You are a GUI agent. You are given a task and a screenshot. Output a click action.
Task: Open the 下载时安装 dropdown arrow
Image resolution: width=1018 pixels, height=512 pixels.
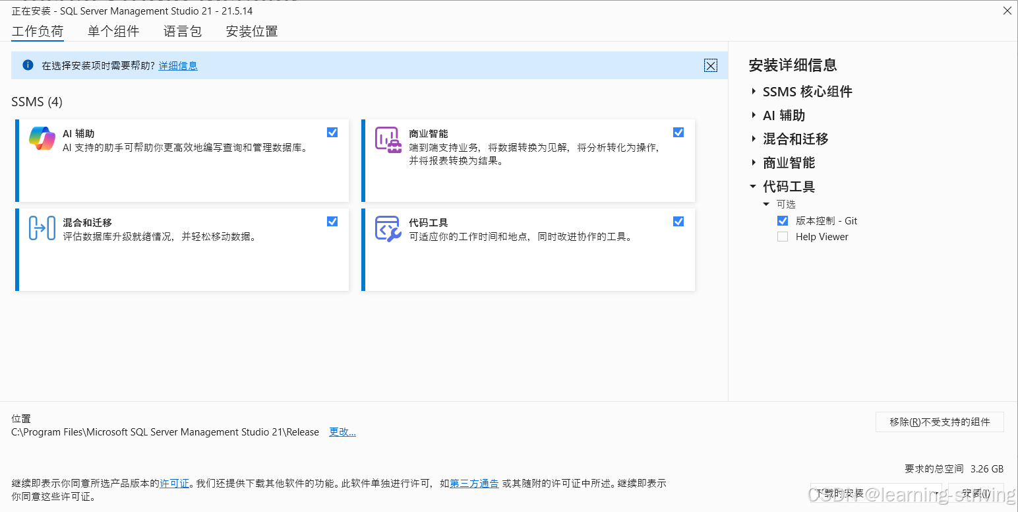(x=936, y=494)
